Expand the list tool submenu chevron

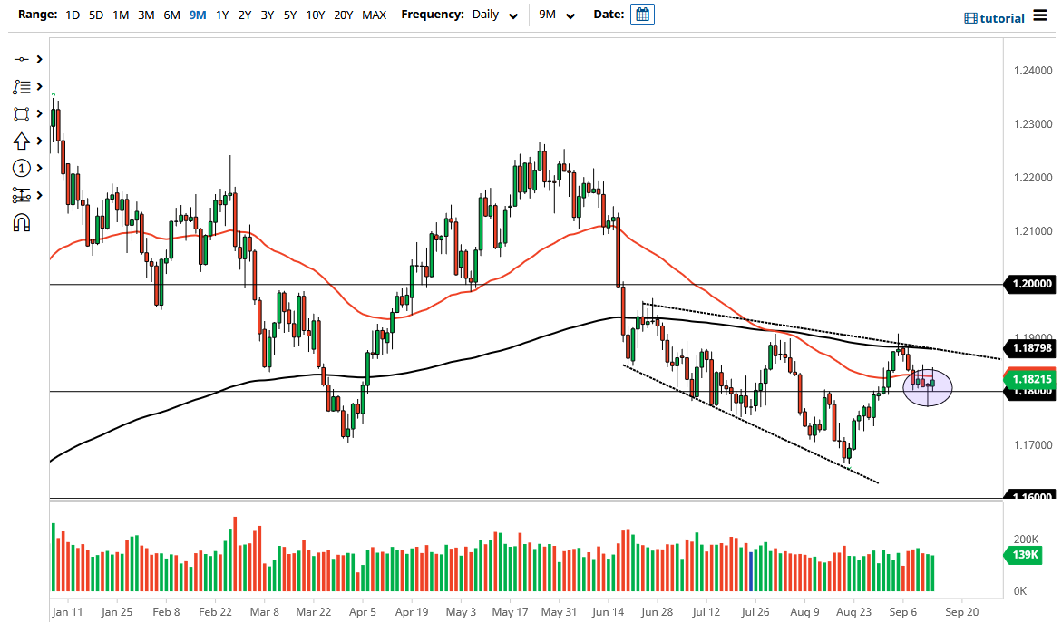(39, 87)
